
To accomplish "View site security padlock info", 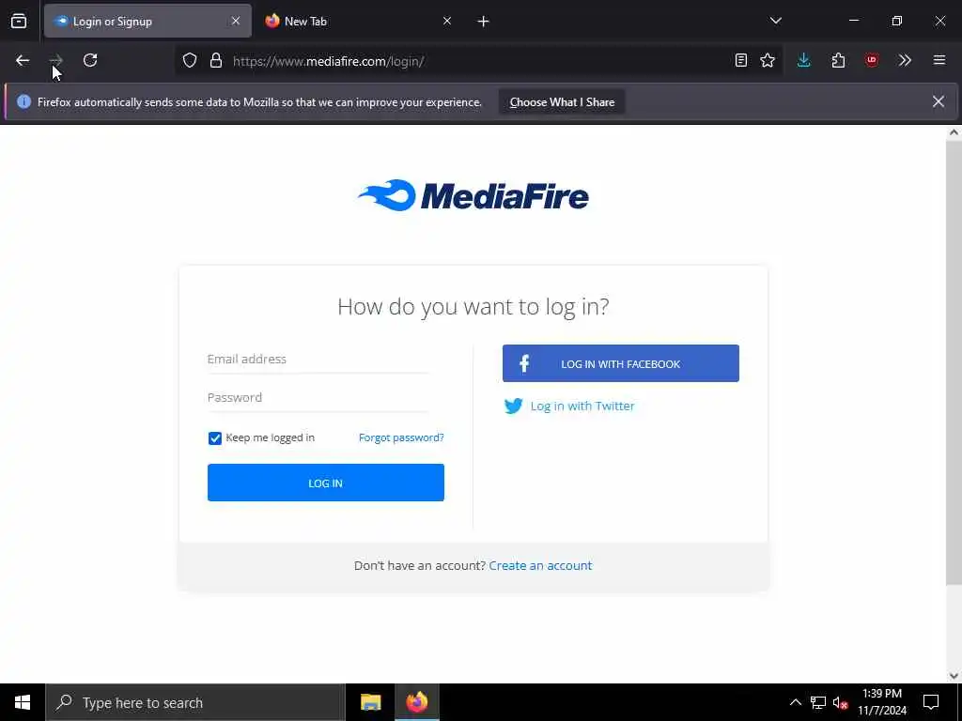I will tap(216, 60).
